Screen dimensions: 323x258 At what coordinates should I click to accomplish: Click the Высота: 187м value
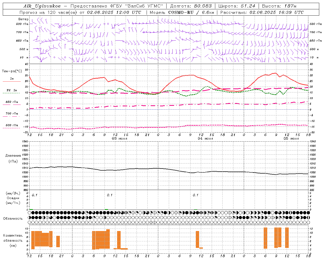click(279, 6)
